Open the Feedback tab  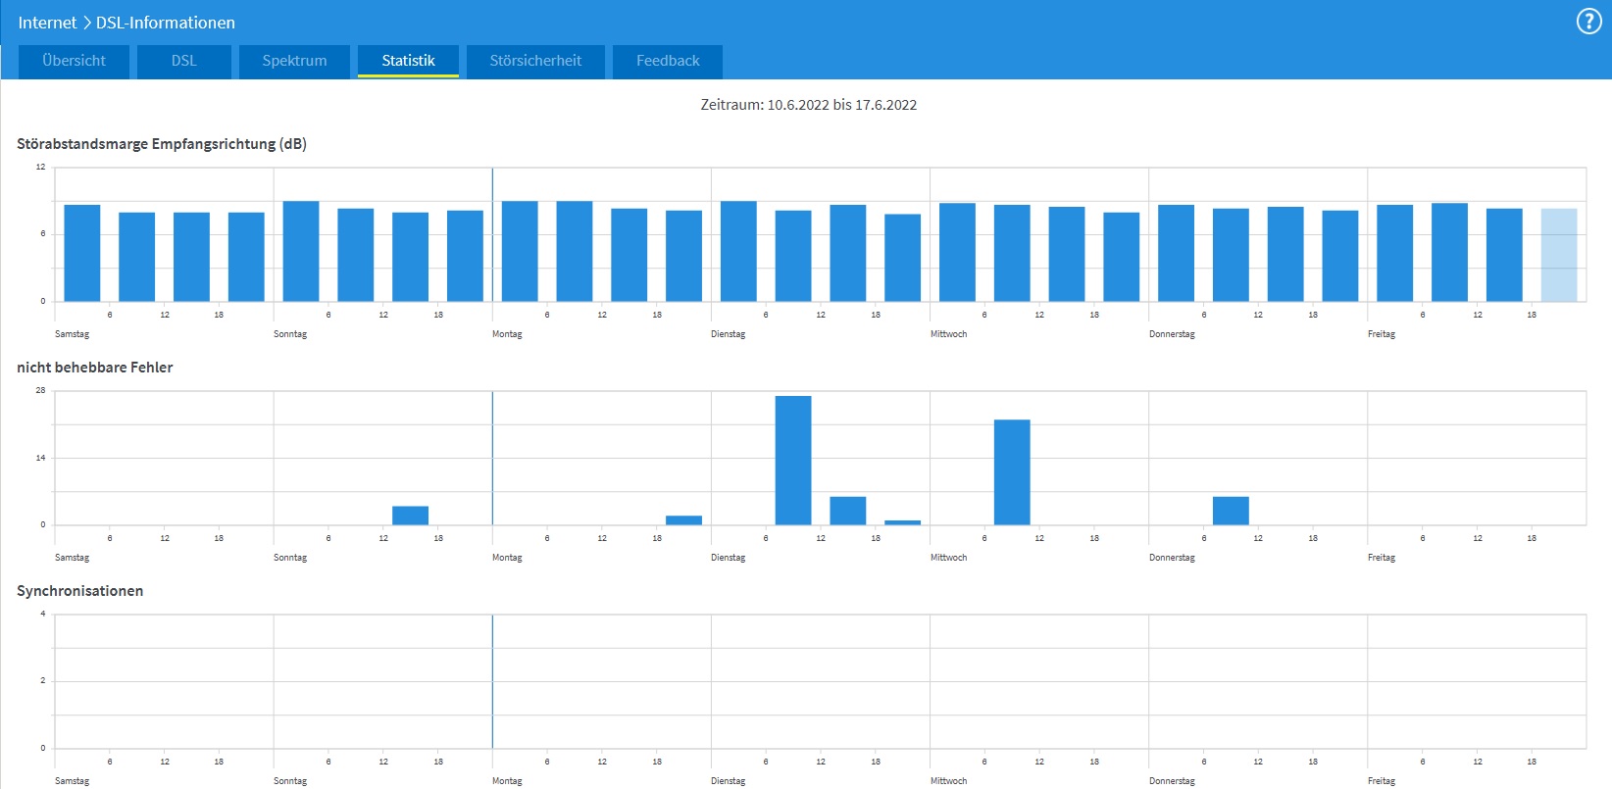[668, 61]
